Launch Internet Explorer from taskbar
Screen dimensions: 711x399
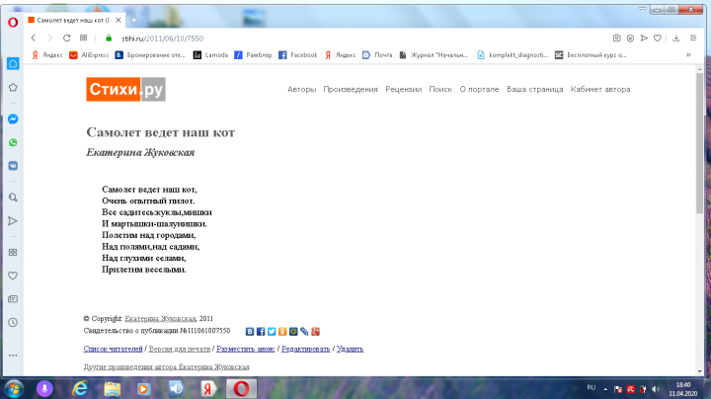pyautogui.click(x=80, y=388)
